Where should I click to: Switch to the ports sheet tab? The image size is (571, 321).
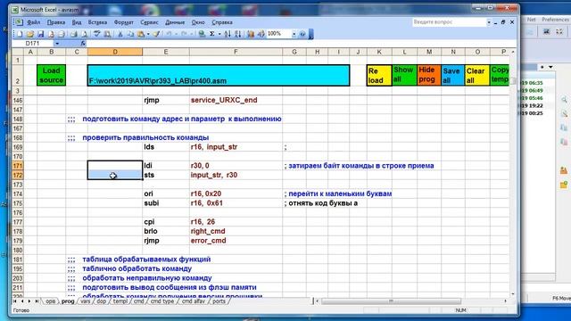point(219,301)
